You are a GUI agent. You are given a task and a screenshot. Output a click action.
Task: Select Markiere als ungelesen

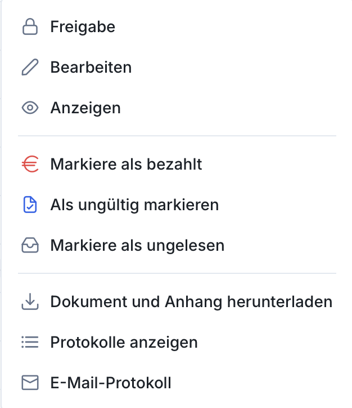pyautogui.click(x=137, y=246)
